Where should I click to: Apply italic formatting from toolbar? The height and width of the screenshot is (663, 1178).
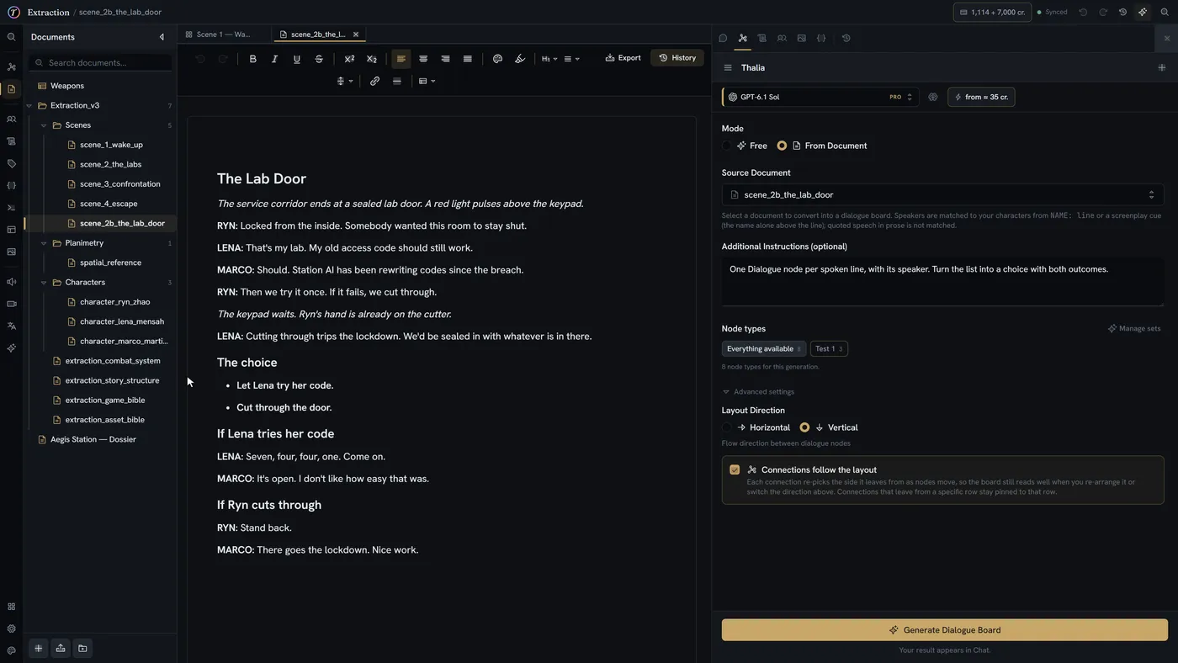click(274, 59)
